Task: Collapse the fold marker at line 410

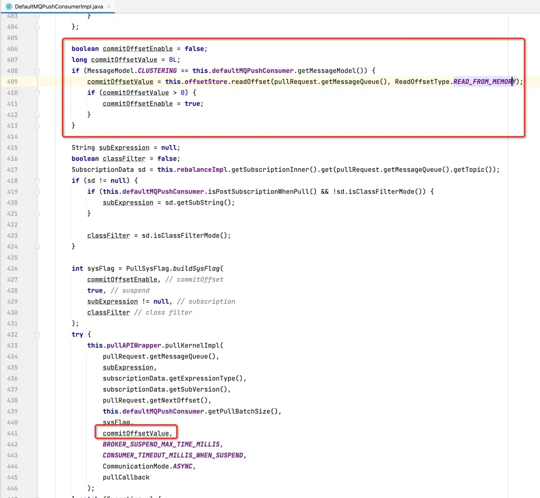Action: click(37, 93)
